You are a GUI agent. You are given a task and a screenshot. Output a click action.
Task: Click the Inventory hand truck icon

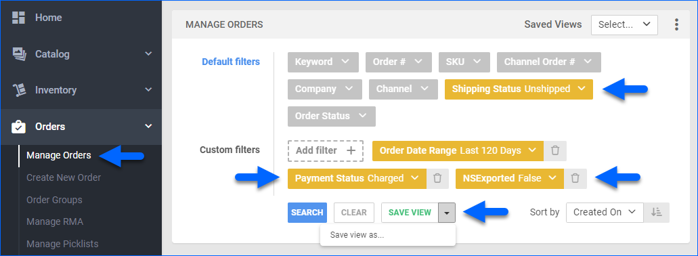coord(19,90)
